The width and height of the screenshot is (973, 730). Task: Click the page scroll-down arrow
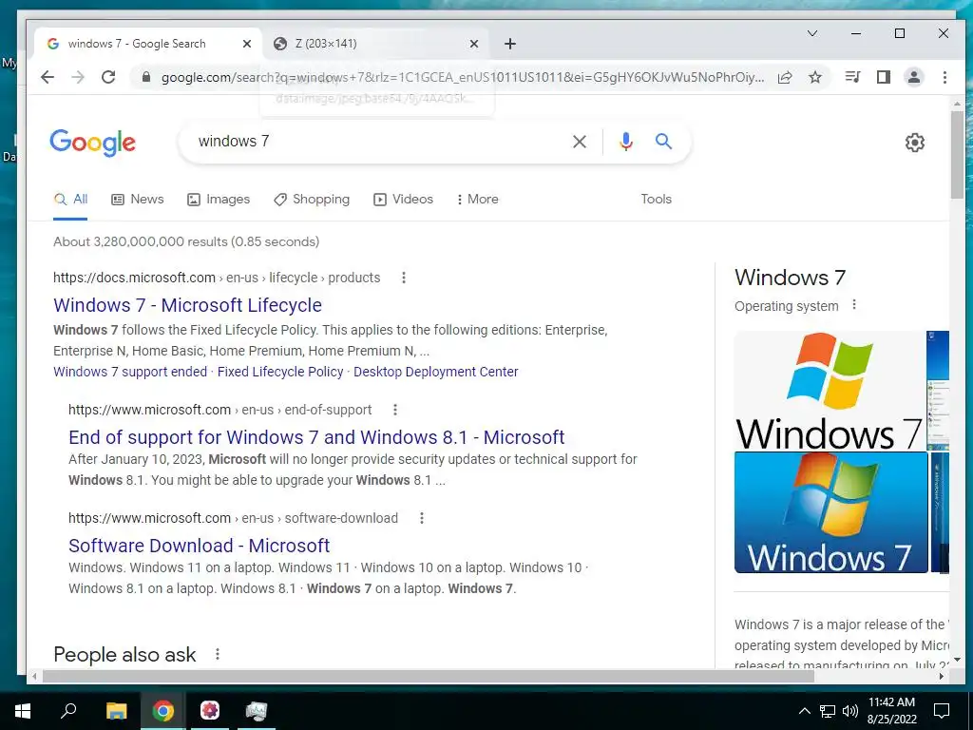(957, 660)
